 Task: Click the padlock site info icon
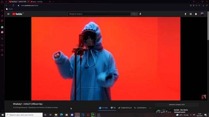19,6
